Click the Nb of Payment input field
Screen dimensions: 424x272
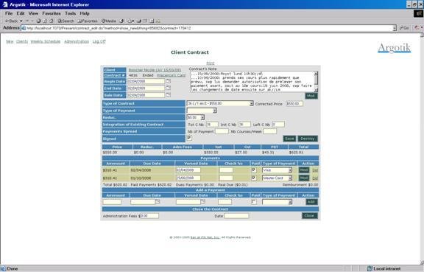tap(222, 131)
